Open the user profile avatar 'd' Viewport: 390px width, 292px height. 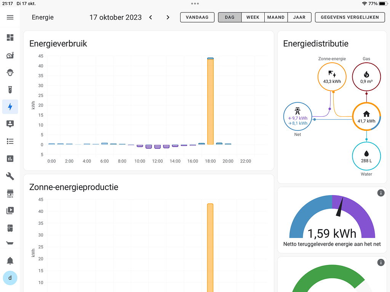[10, 278]
